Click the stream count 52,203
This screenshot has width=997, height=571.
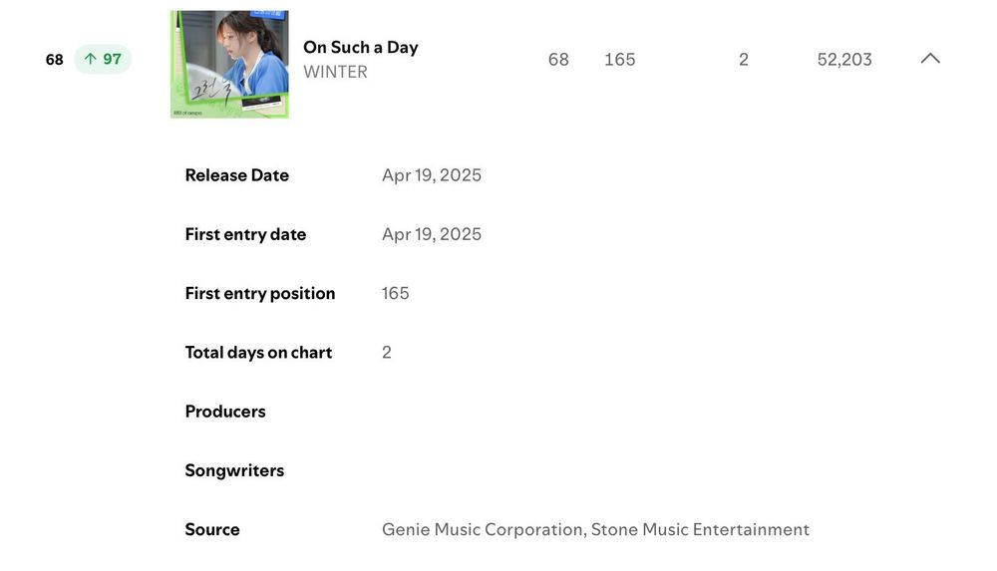(x=843, y=60)
